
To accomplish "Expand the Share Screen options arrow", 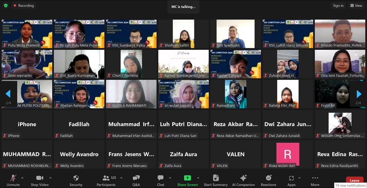I will (198, 178).
